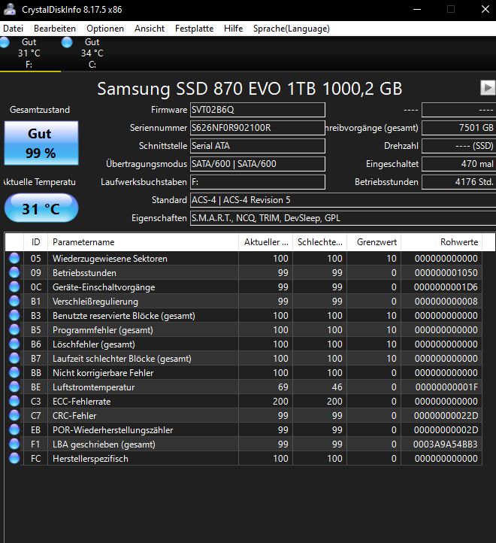This screenshot has height=543, width=496.
Task: Select the Herstellerspezifisch parameter name
Action: pyautogui.click(x=90, y=459)
